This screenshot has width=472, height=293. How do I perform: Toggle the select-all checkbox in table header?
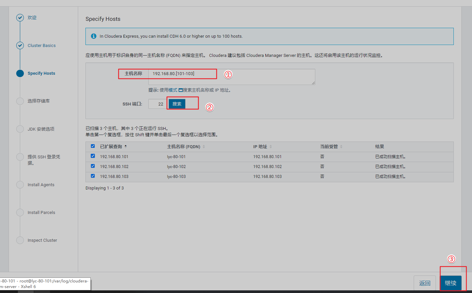tap(93, 146)
